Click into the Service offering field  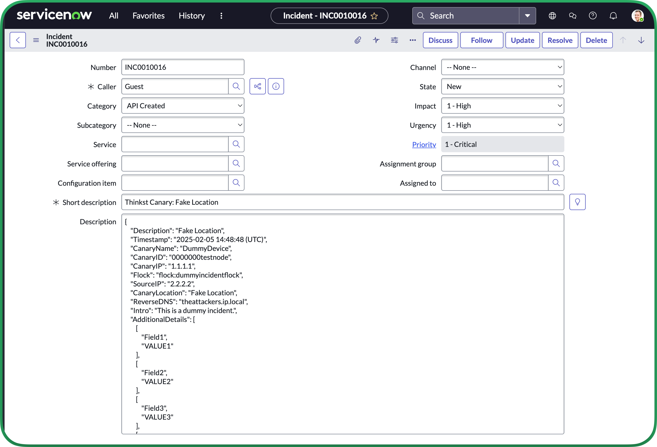click(x=175, y=164)
